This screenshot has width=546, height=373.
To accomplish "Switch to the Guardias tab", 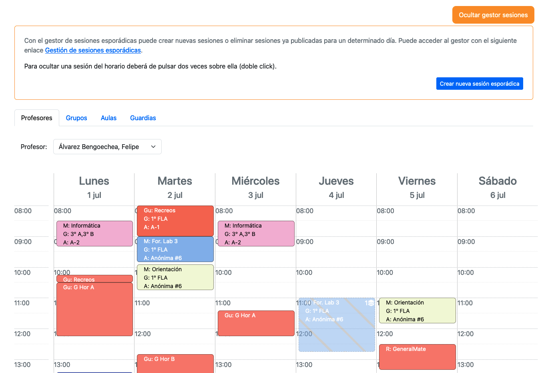I will click(x=143, y=118).
